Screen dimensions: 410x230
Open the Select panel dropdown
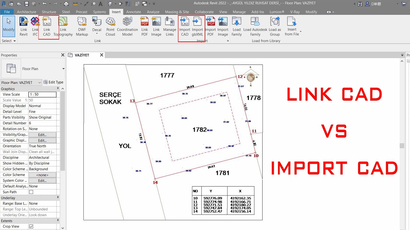[x=9, y=41]
